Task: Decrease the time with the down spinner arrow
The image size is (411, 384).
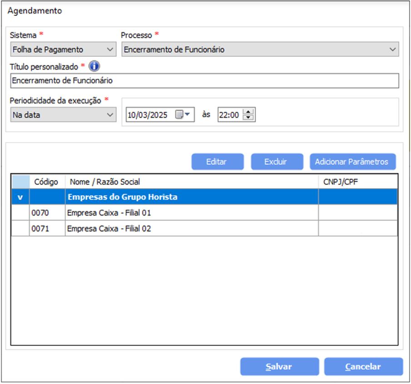Action: coord(248,118)
